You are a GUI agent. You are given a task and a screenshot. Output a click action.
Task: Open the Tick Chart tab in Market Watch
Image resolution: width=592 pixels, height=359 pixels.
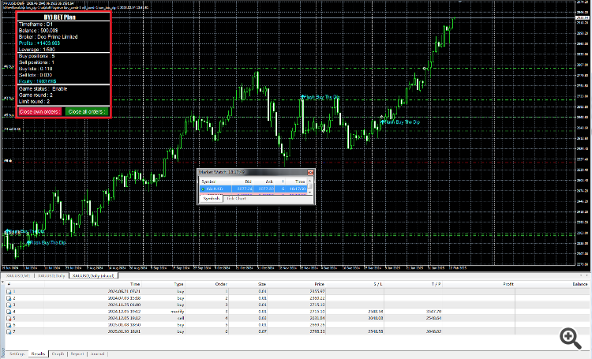[x=236, y=198]
